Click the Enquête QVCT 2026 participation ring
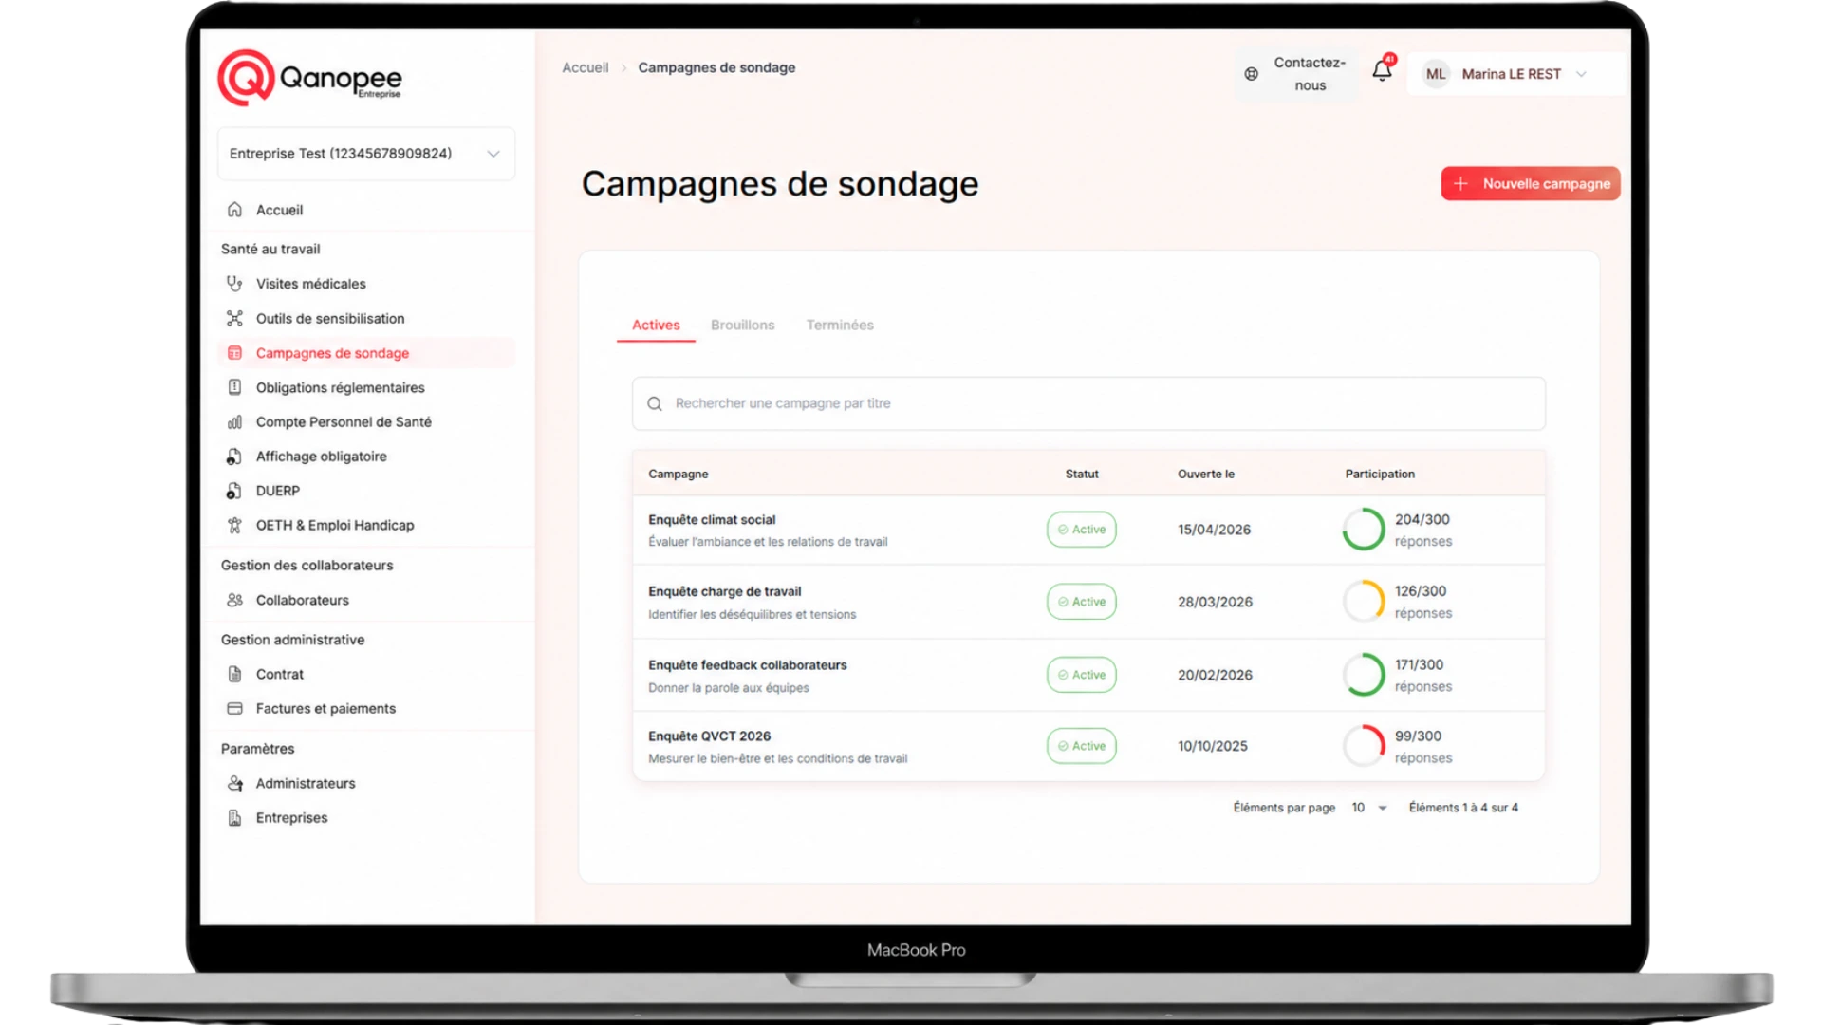This screenshot has width=1822, height=1025. 1364,746
